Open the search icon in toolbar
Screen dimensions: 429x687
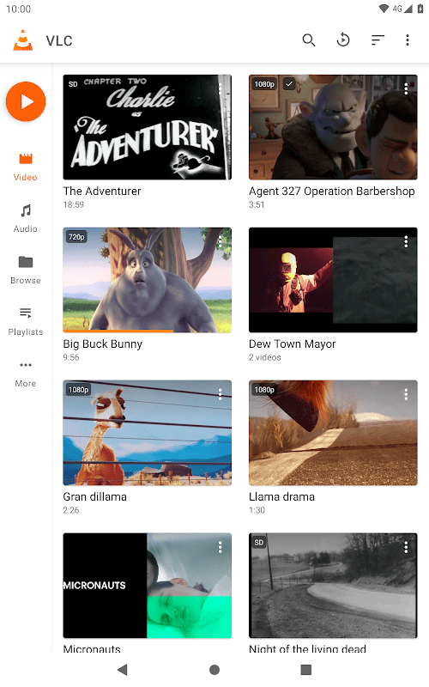[309, 40]
